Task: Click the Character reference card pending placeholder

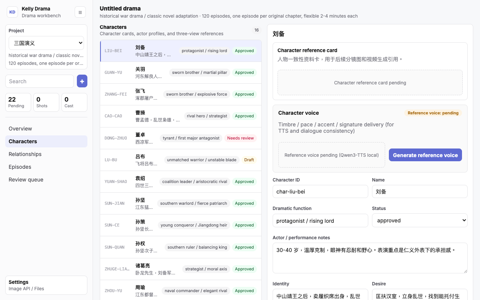Action: click(x=370, y=82)
